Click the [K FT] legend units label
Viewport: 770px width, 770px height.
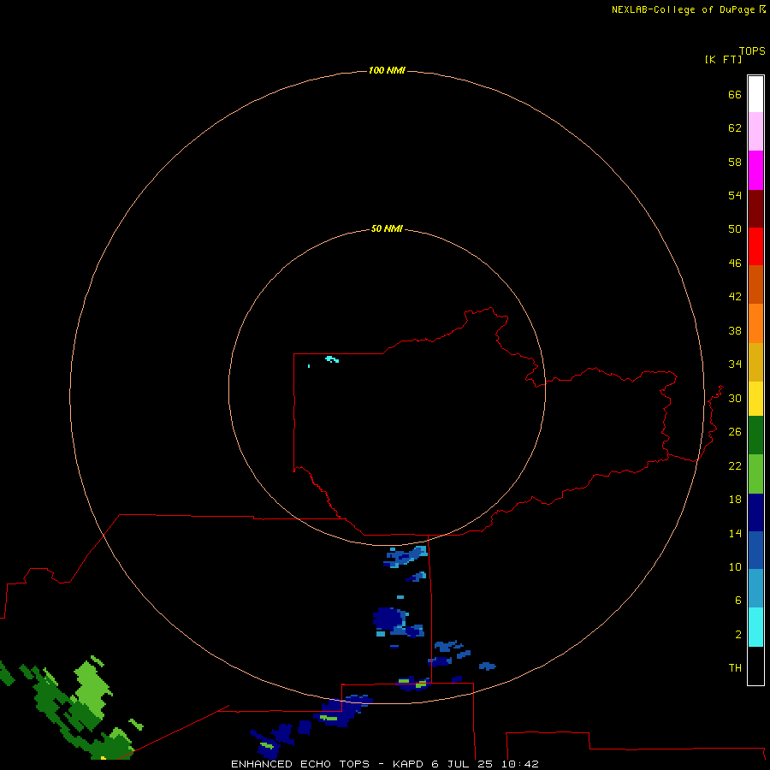(x=723, y=59)
